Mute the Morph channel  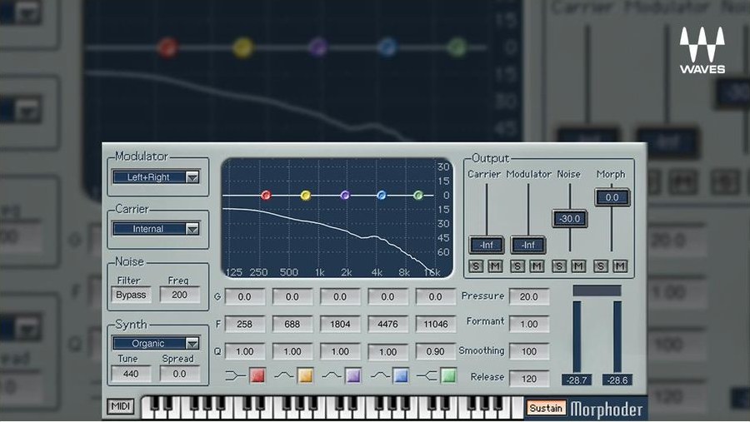coord(620,266)
